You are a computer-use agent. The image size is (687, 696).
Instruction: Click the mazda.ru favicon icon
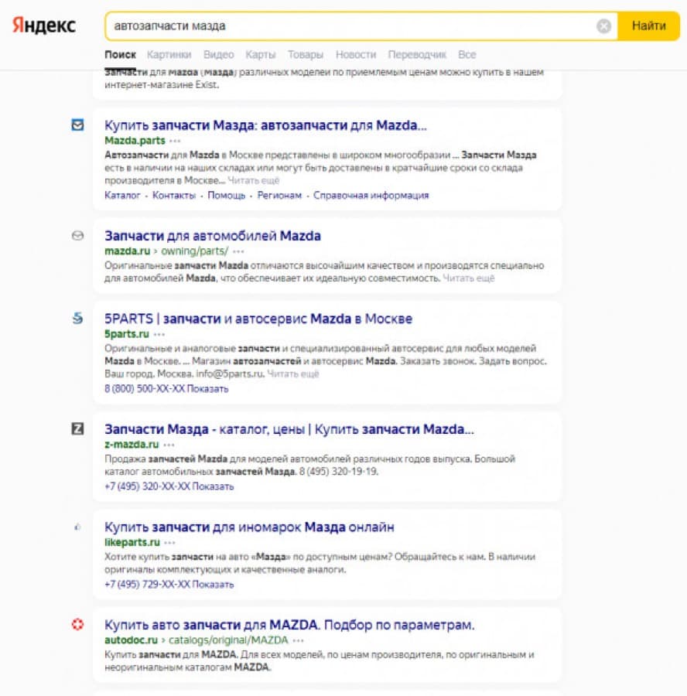(77, 236)
